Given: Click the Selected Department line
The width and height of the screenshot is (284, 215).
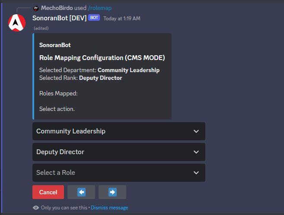Looking at the screenshot, I should tap(99, 70).
